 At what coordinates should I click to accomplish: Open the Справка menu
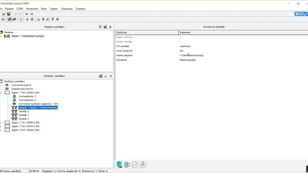pos(80,9)
